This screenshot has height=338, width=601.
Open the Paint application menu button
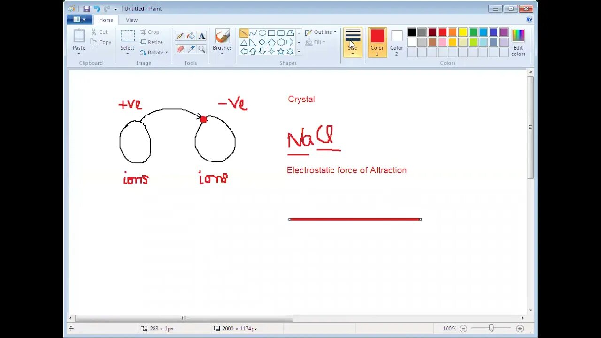coord(79,19)
